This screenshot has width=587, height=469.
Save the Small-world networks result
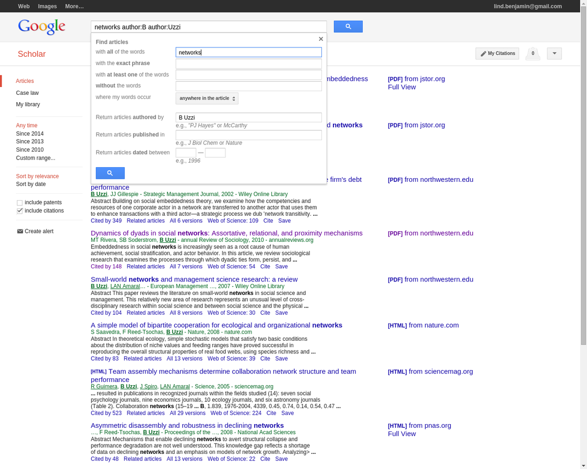point(281,313)
